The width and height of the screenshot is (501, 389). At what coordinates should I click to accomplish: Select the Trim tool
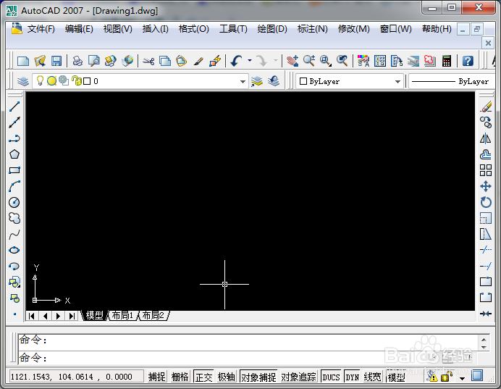486,250
